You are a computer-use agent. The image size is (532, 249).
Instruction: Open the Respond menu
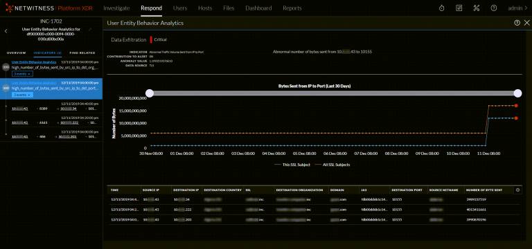(x=151, y=8)
